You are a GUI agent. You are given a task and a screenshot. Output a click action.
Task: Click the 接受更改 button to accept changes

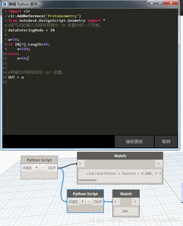(134, 141)
